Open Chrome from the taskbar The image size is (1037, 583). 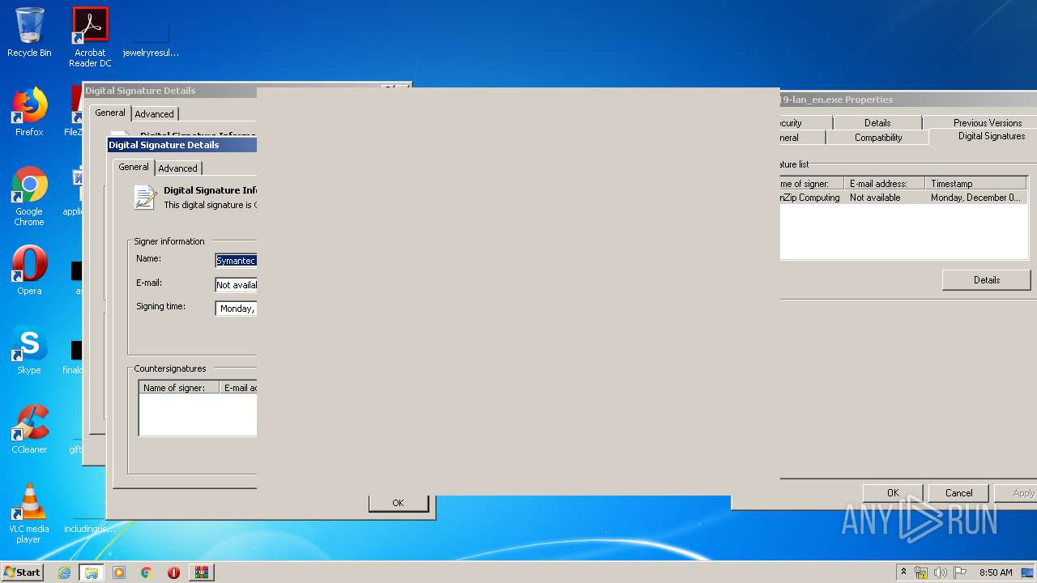pyautogui.click(x=147, y=572)
